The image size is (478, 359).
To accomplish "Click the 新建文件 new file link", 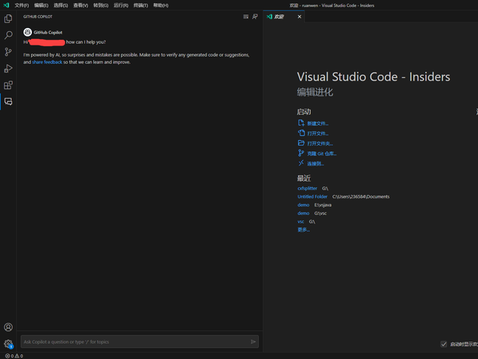I will coord(317,123).
